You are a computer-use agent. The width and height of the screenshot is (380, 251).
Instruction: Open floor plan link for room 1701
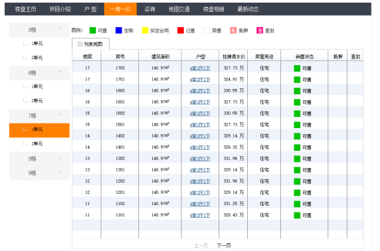[x=200, y=80]
